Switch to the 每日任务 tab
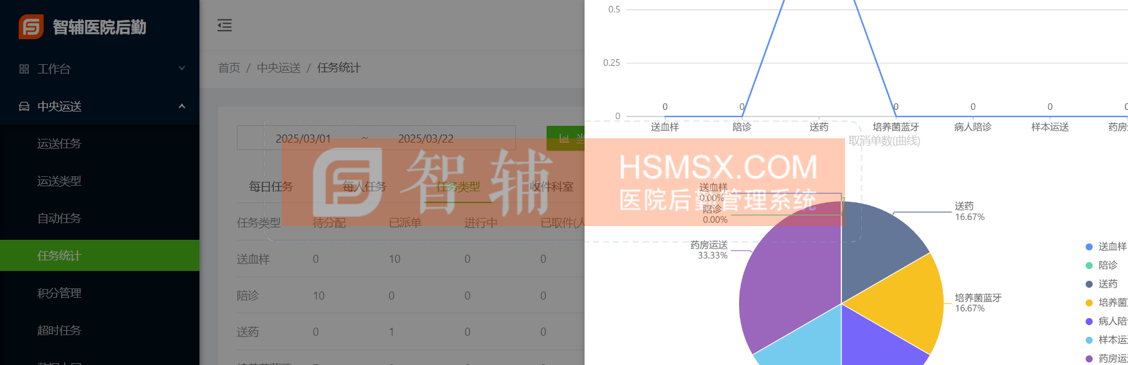1128x365 pixels. (x=271, y=186)
